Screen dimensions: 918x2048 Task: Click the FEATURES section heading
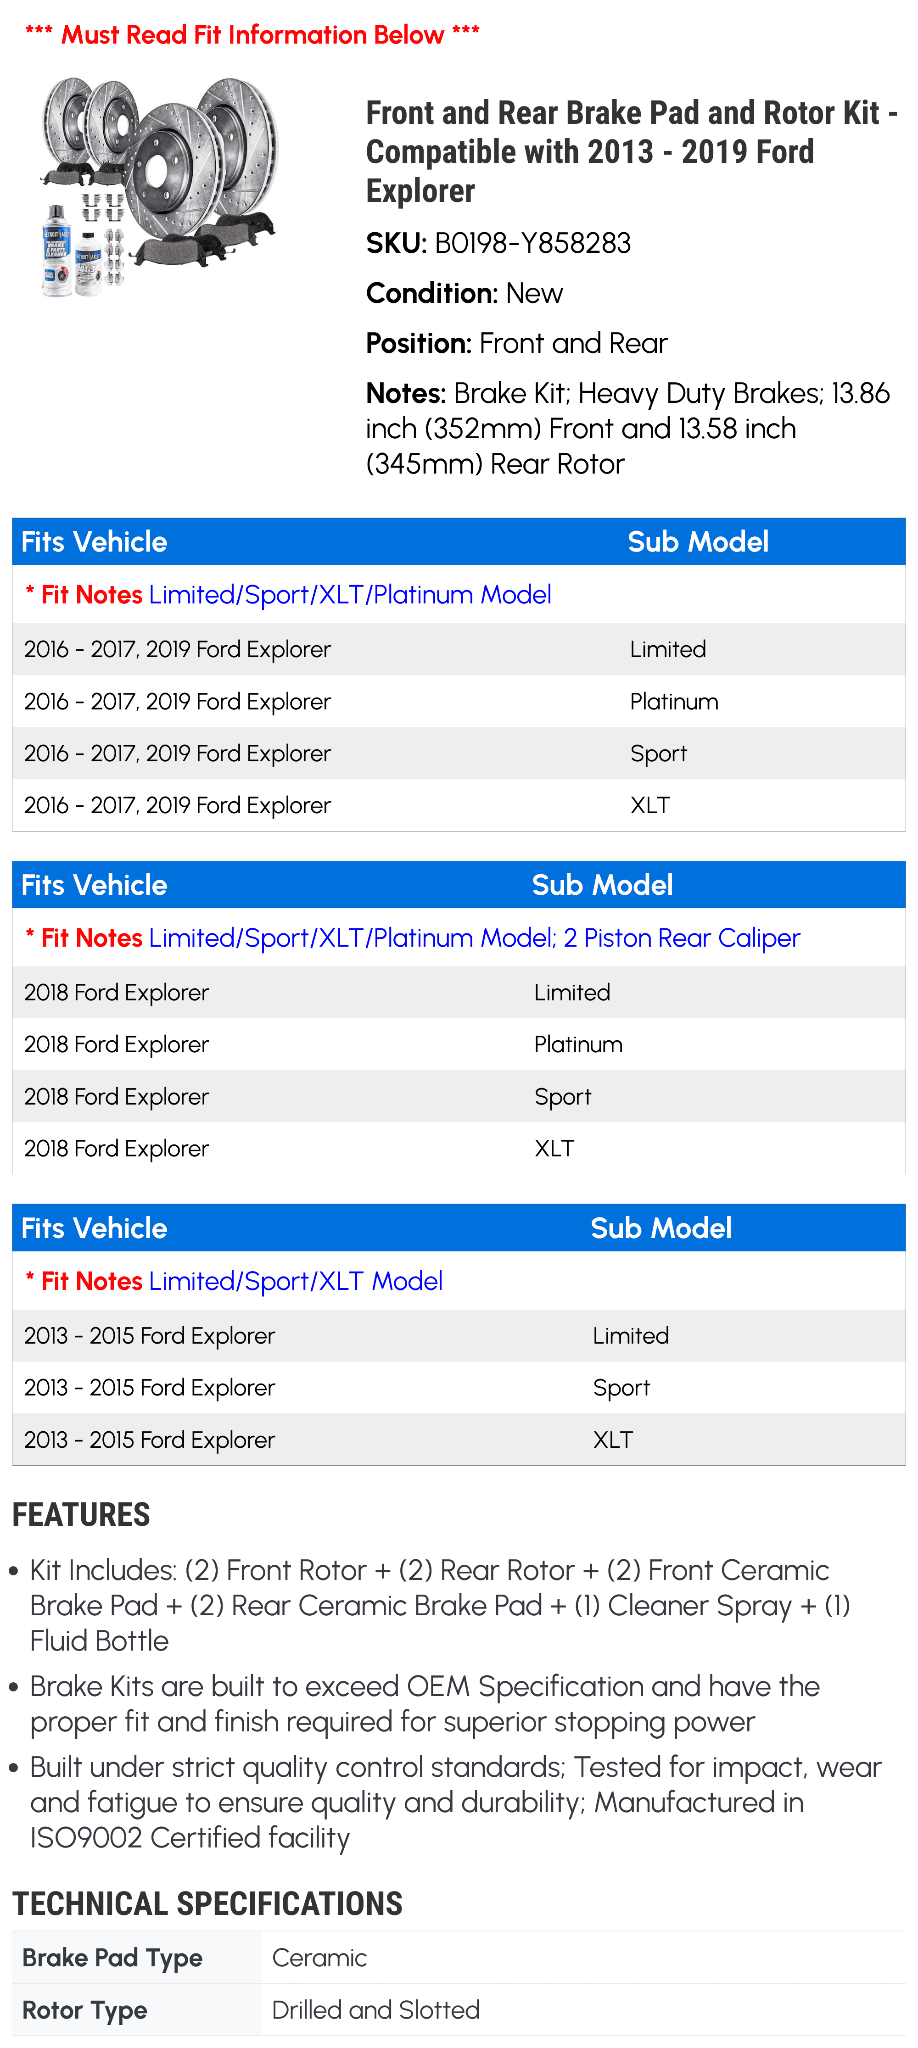coord(81,1514)
